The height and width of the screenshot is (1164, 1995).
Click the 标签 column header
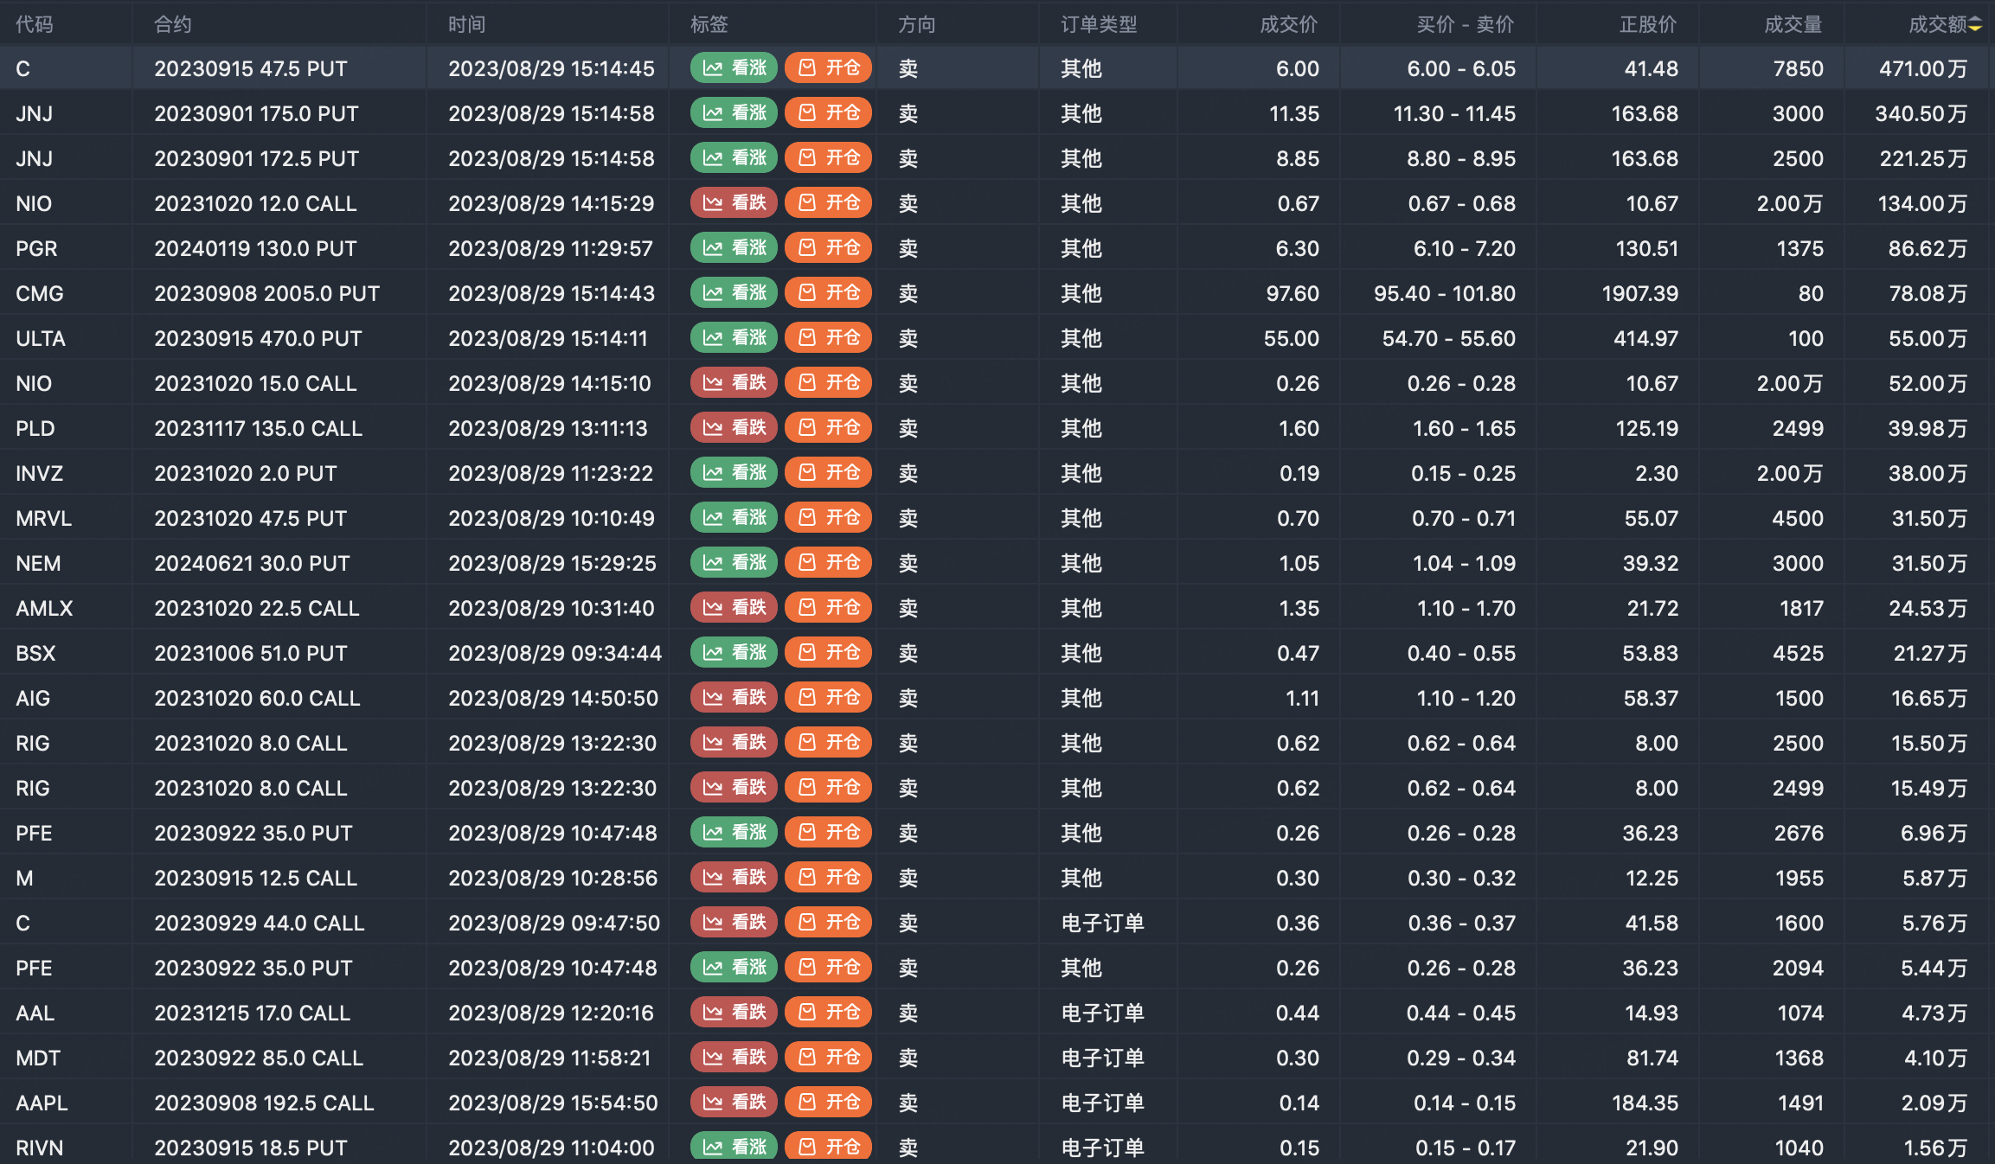pos(709,24)
